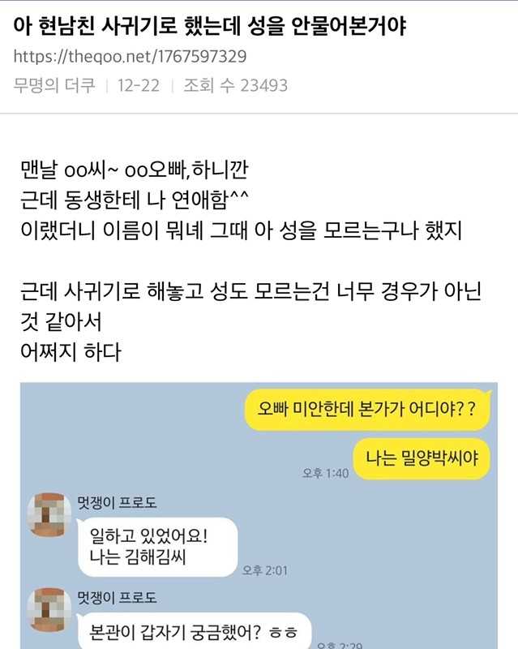The width and height of the screenshot is (518, 649).
Task: Tap the yellow bubble 나는 밀양박씨야
Action: point(422,458)
